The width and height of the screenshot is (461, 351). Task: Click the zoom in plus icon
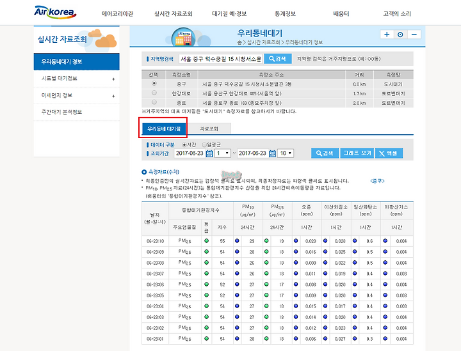pos(387,35)
